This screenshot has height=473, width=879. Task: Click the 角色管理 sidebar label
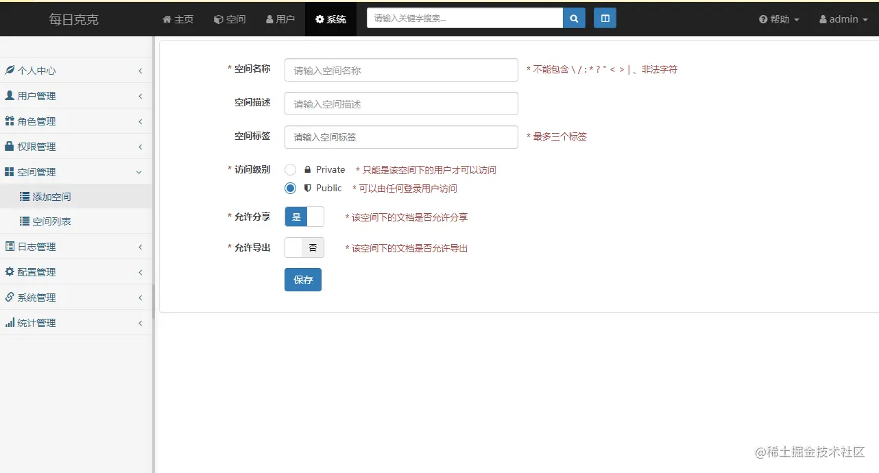pyautogui.click(x=37, y=121)
